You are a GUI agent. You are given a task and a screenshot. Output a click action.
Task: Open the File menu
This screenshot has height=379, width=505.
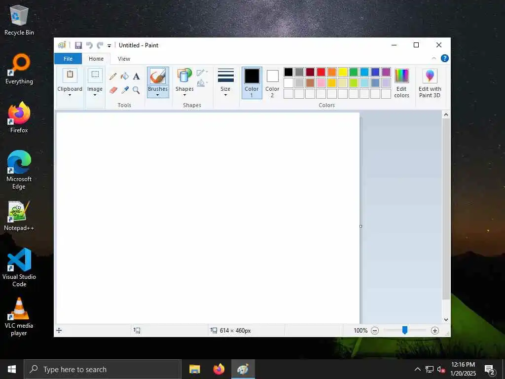pos(68,59)
